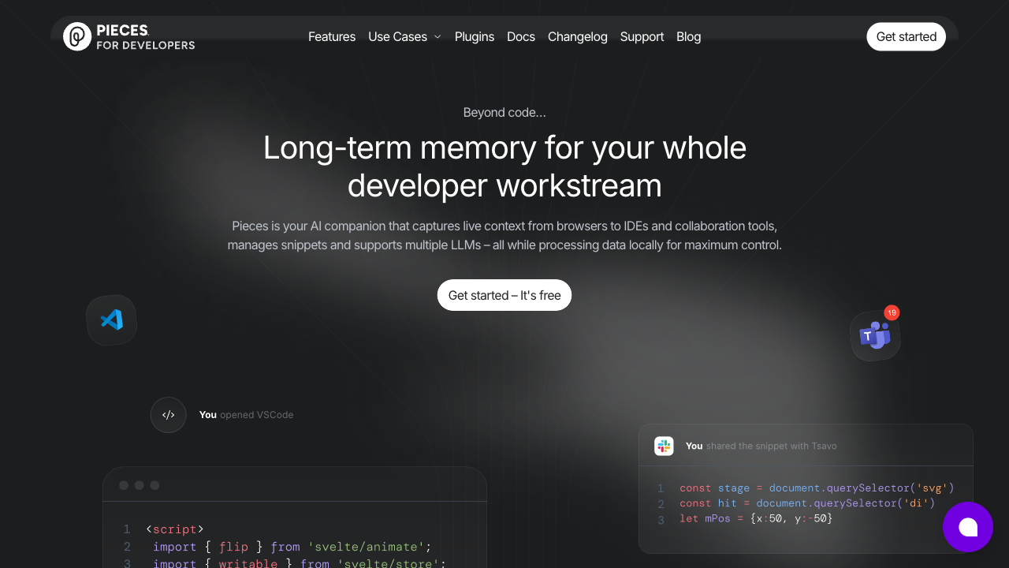The height and width of the screenshot is (568, 1009).
Task: Go to the Plugins page
Action: point(475,36)
